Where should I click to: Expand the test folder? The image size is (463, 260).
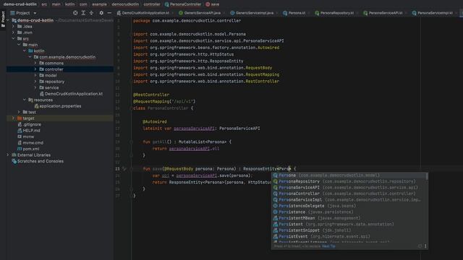[19, 112]
